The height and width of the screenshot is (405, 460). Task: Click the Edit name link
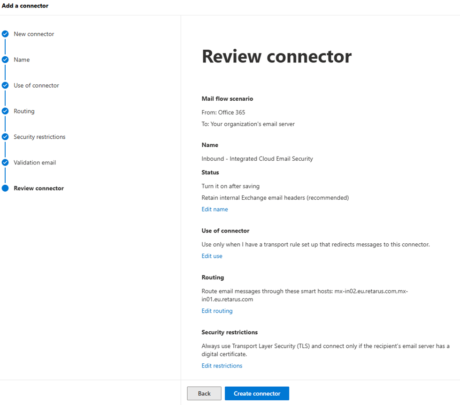215,210
